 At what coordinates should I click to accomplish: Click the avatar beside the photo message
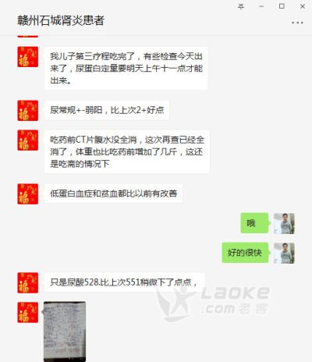click(28, 312)
